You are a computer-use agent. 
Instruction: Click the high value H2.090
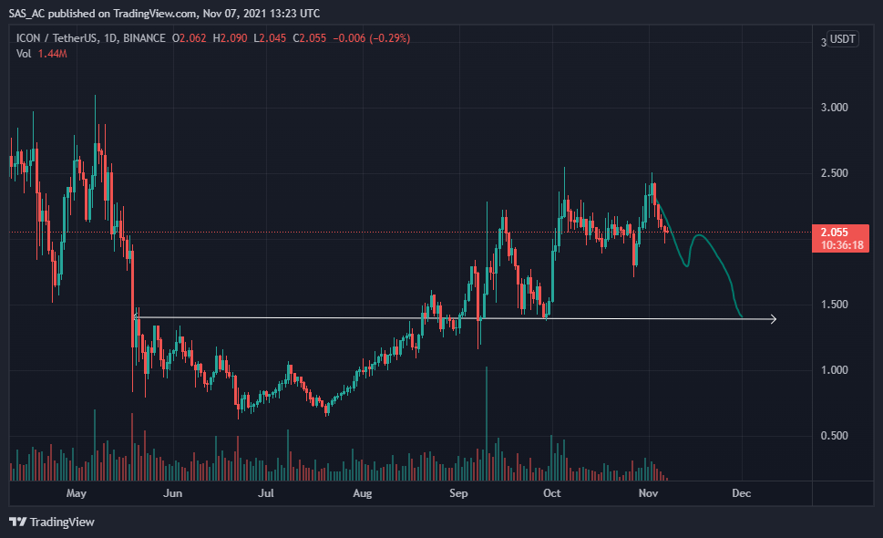230,38
